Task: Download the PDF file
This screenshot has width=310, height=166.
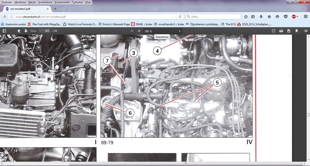Action: pyautogui.click(x=289, y=31)
